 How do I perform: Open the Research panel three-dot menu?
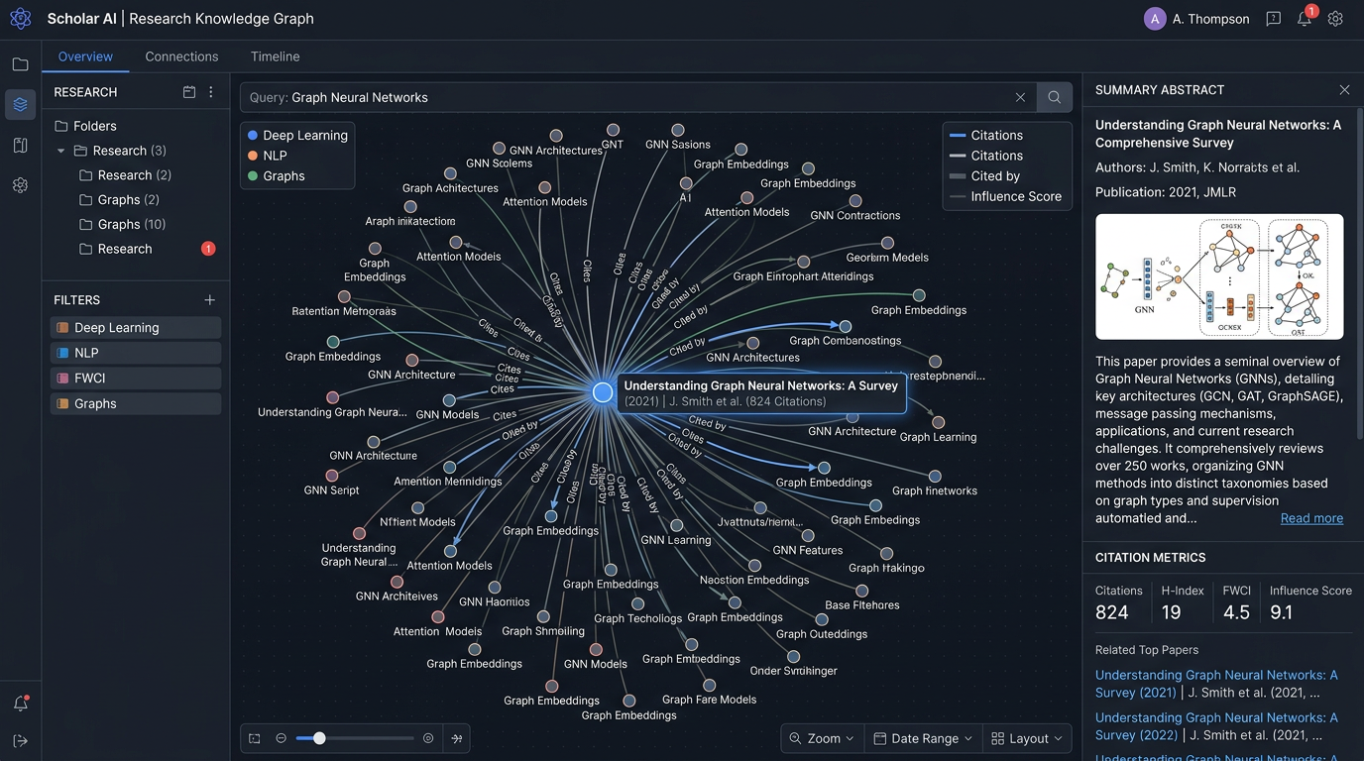pyautogui.click(x=210, y=92)
